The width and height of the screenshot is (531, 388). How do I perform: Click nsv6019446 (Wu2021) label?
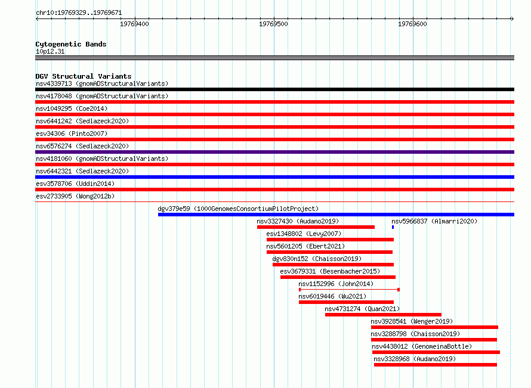point(332,296)
